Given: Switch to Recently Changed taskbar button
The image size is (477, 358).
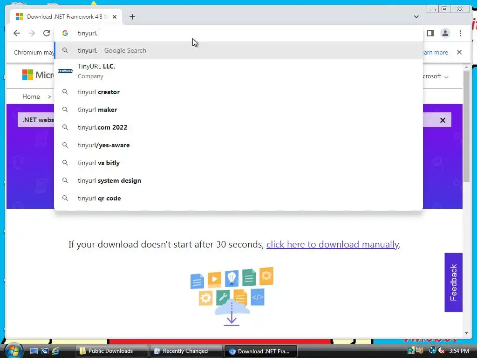Looking at the screenshot, I should pos(186,351).
